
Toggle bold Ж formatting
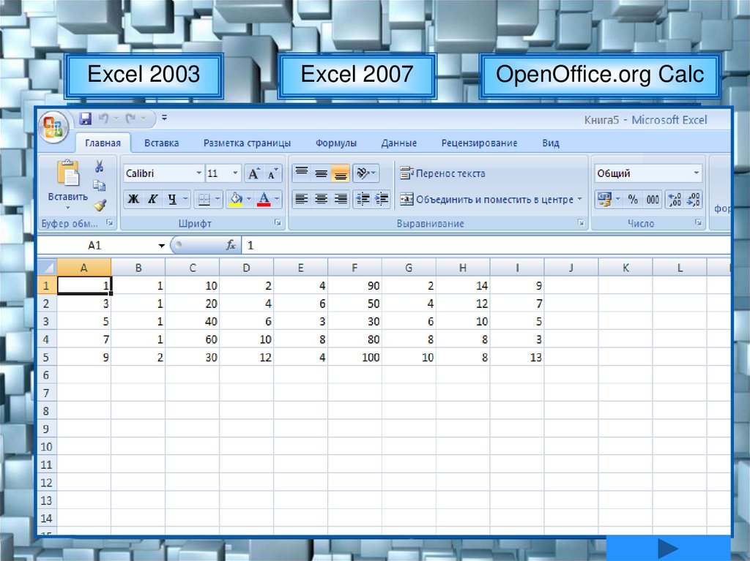tap(133, 199)
